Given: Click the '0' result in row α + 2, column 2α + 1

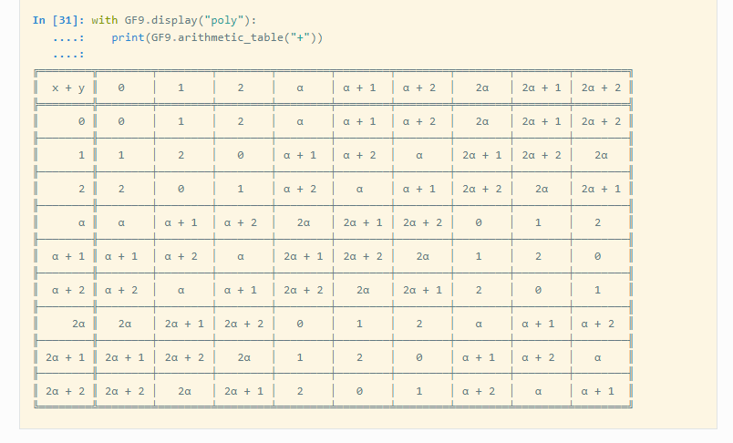Looking at the screenshot, I should pos(538,290).
